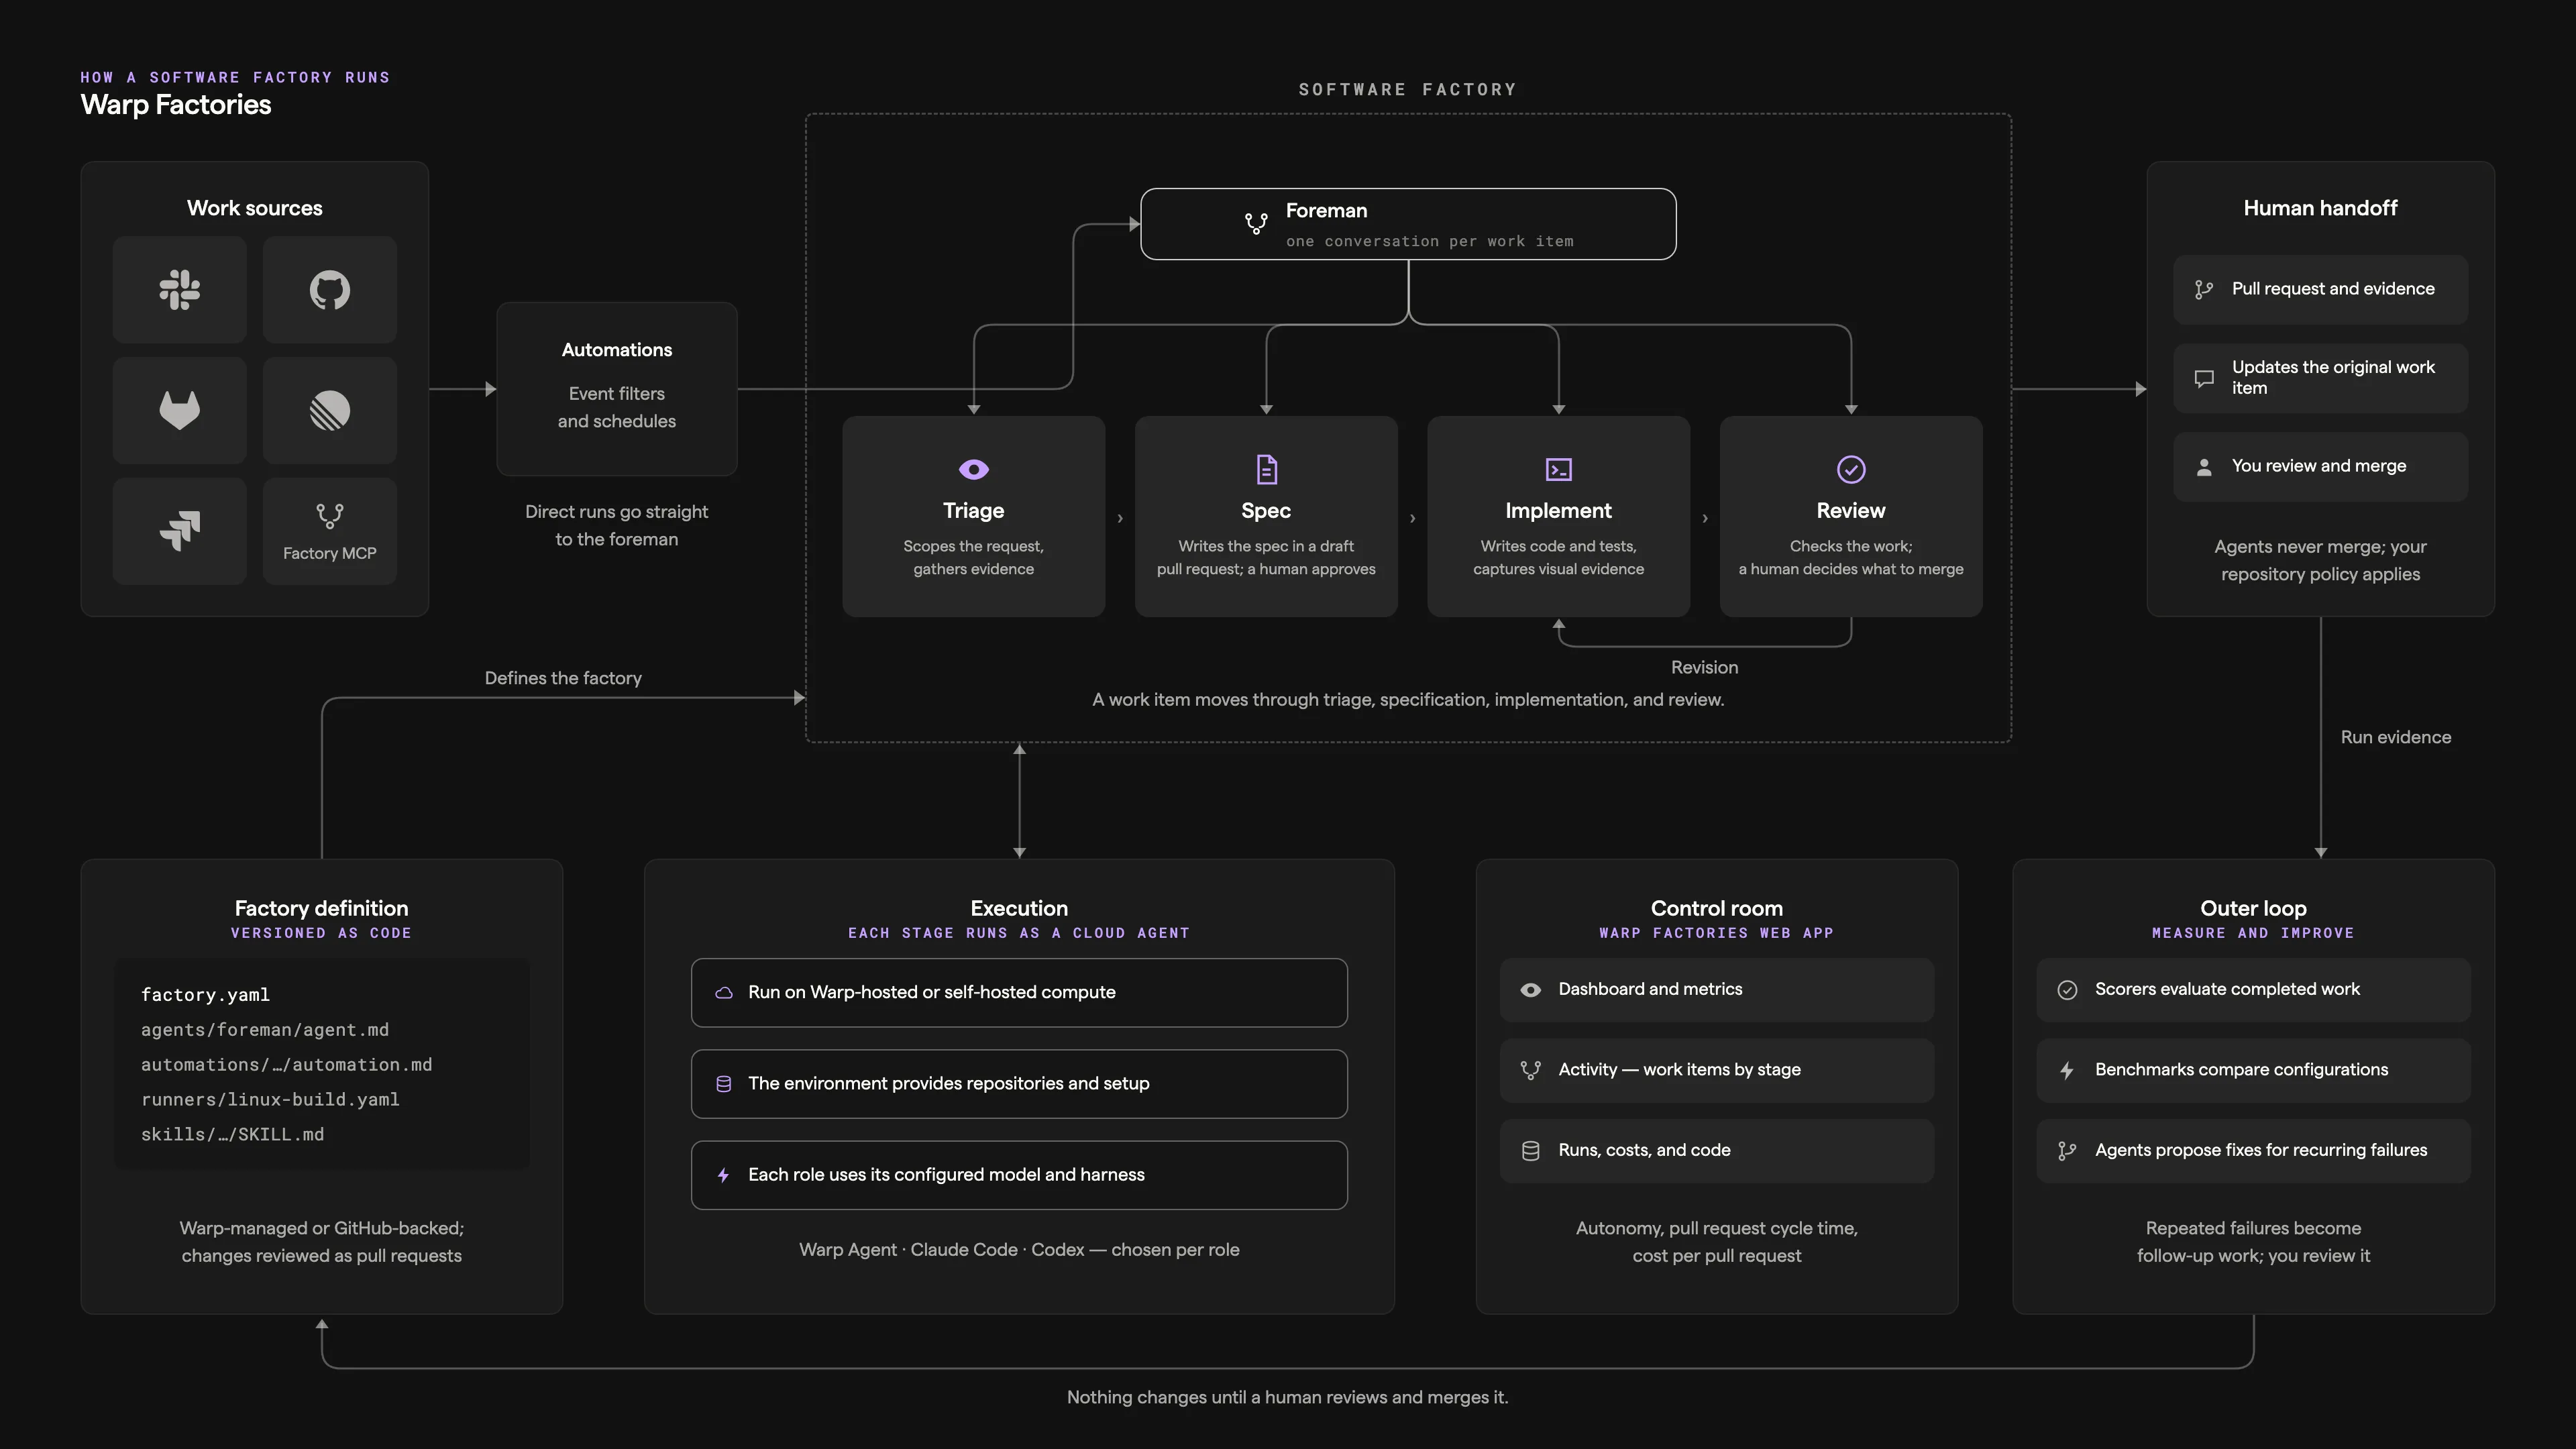Open Dashboard and metrics item
The image size is (2576, 1449).
pyautogui.click(x=1717, y=990)
